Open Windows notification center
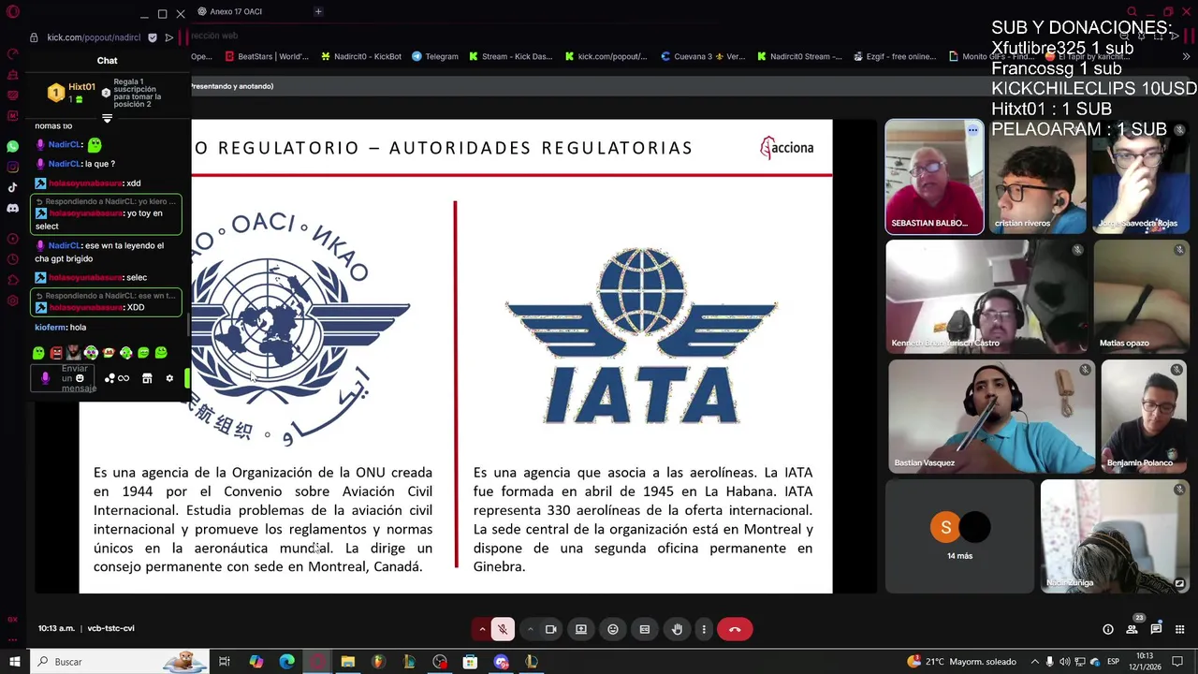This screenshot has width=1198, height=674. click(1179, 662)
